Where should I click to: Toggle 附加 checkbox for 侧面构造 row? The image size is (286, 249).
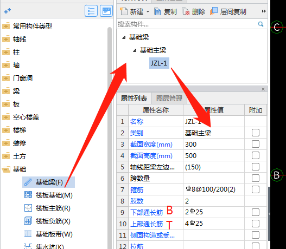click(x=256, y=235)
